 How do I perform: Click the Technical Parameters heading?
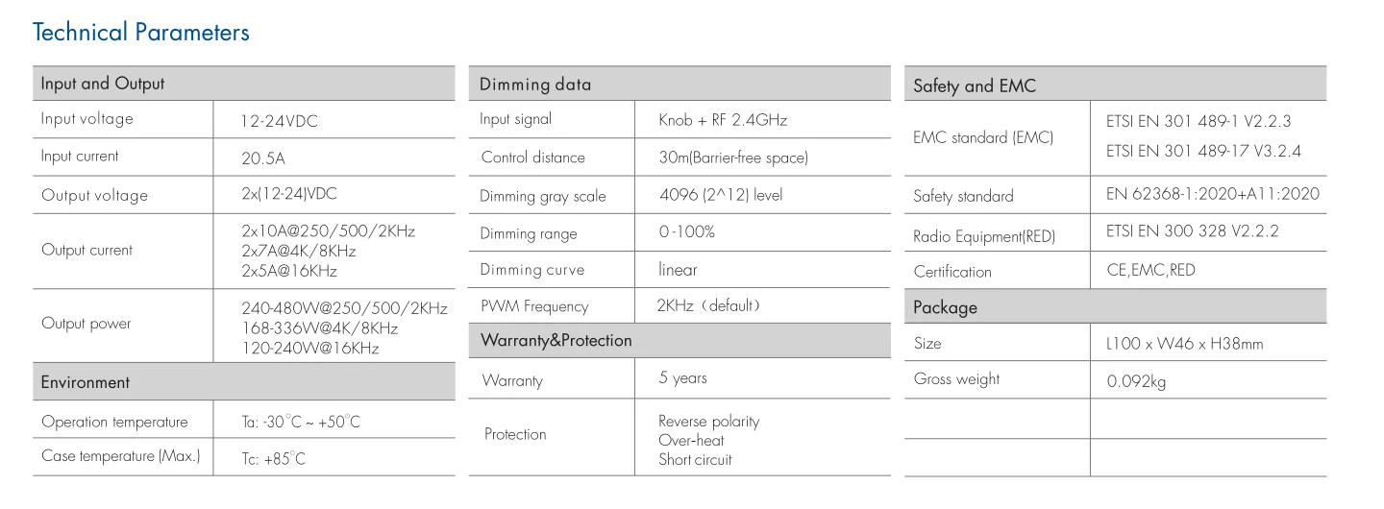tap(141, 33)
